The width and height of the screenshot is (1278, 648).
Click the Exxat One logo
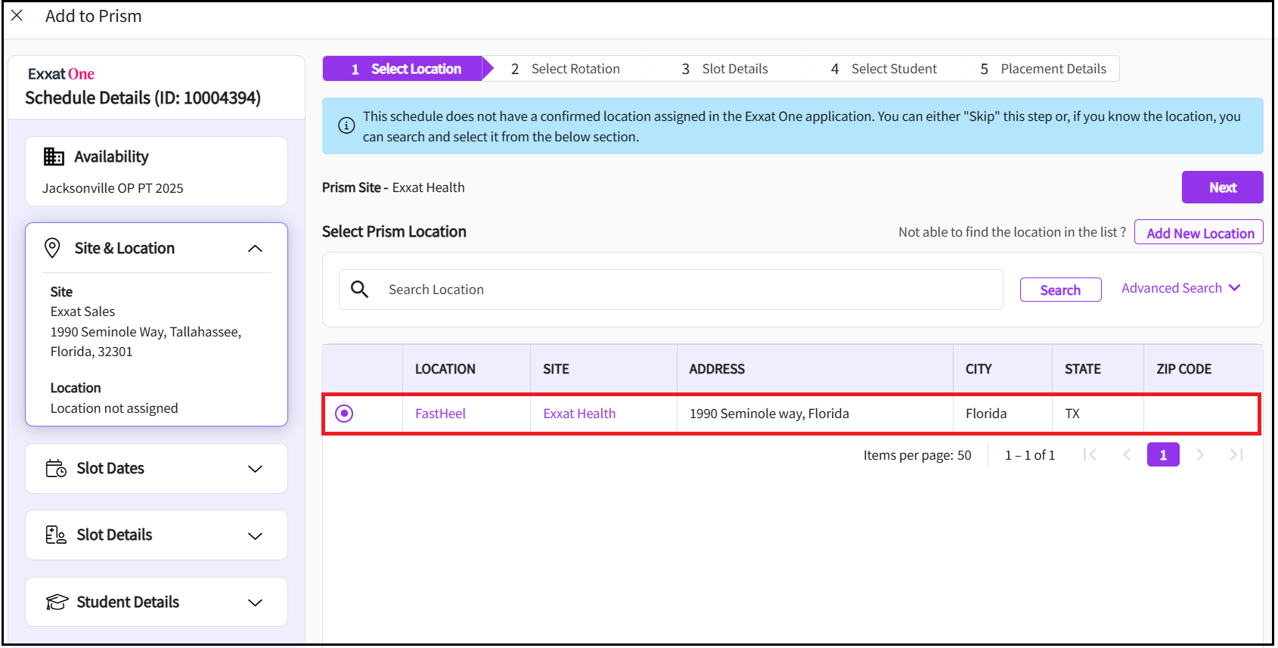pos(61,74)
